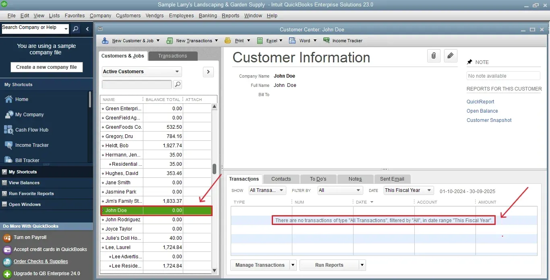Click Create a new company file
Screen dimensions: 550x280
pyautogui.click(x=47, y=67)
